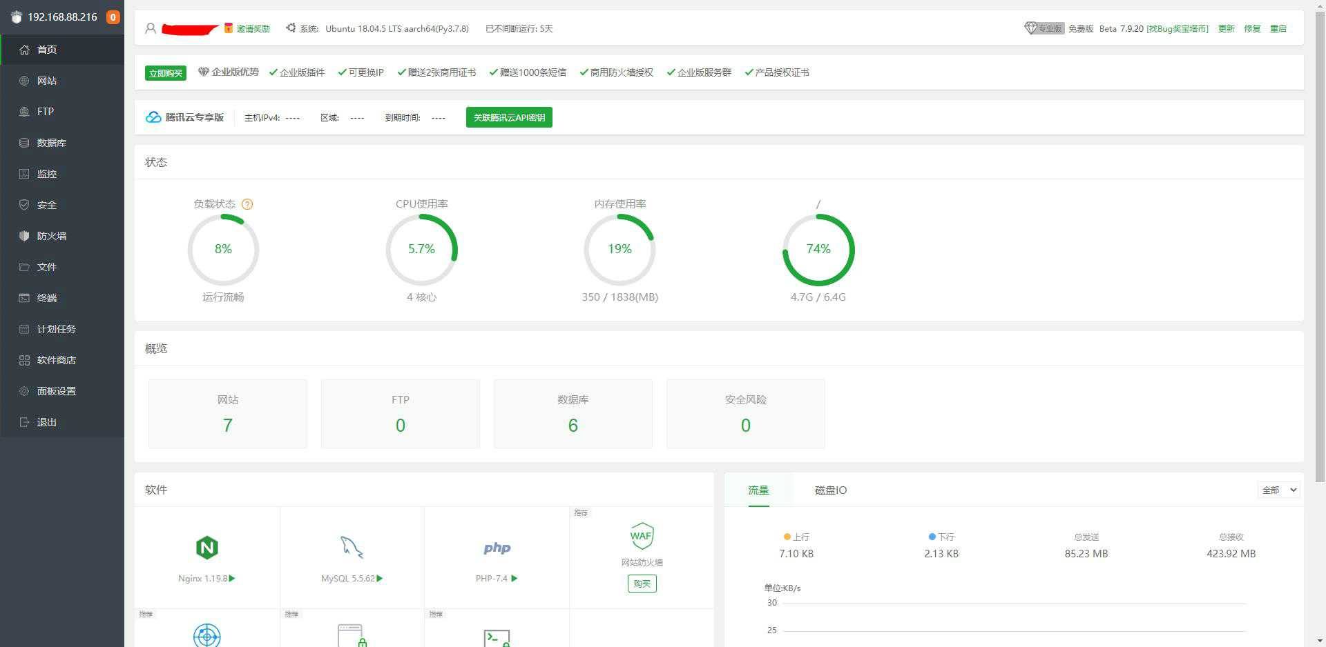Click the MySQL 5.5.62 play arrow

click(x=380, y=578)
